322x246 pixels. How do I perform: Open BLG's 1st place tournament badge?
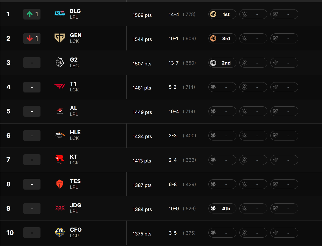click(x=222, y=14)
